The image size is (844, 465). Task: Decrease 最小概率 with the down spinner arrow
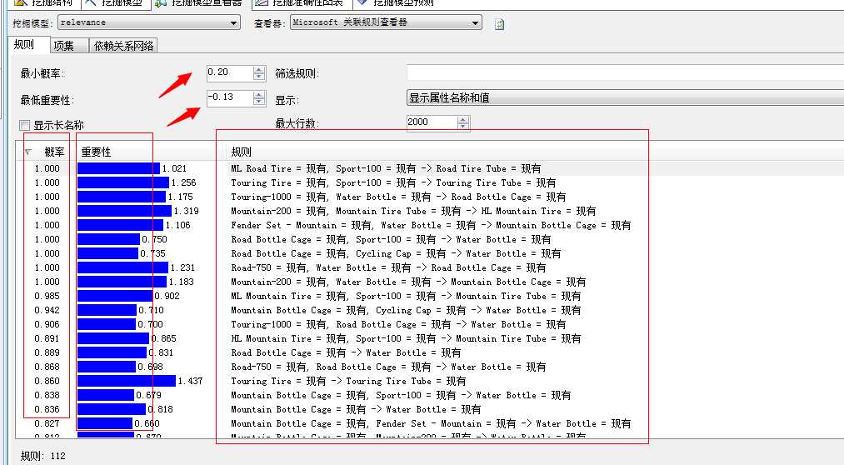coord(259,77)
